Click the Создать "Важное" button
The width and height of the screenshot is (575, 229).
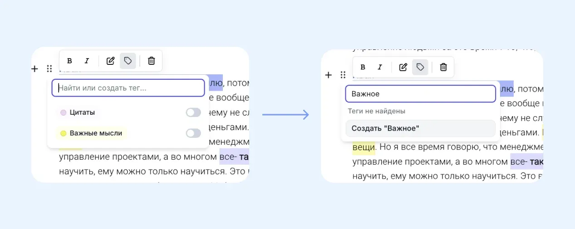coord(420,128)
